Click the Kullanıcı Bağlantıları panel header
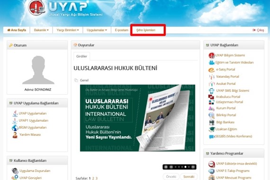Viewport: 270px width, 180px height. pos(37,161)
